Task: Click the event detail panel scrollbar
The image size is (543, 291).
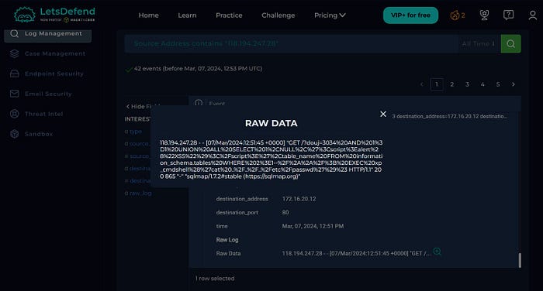Action: pos(520,260)
